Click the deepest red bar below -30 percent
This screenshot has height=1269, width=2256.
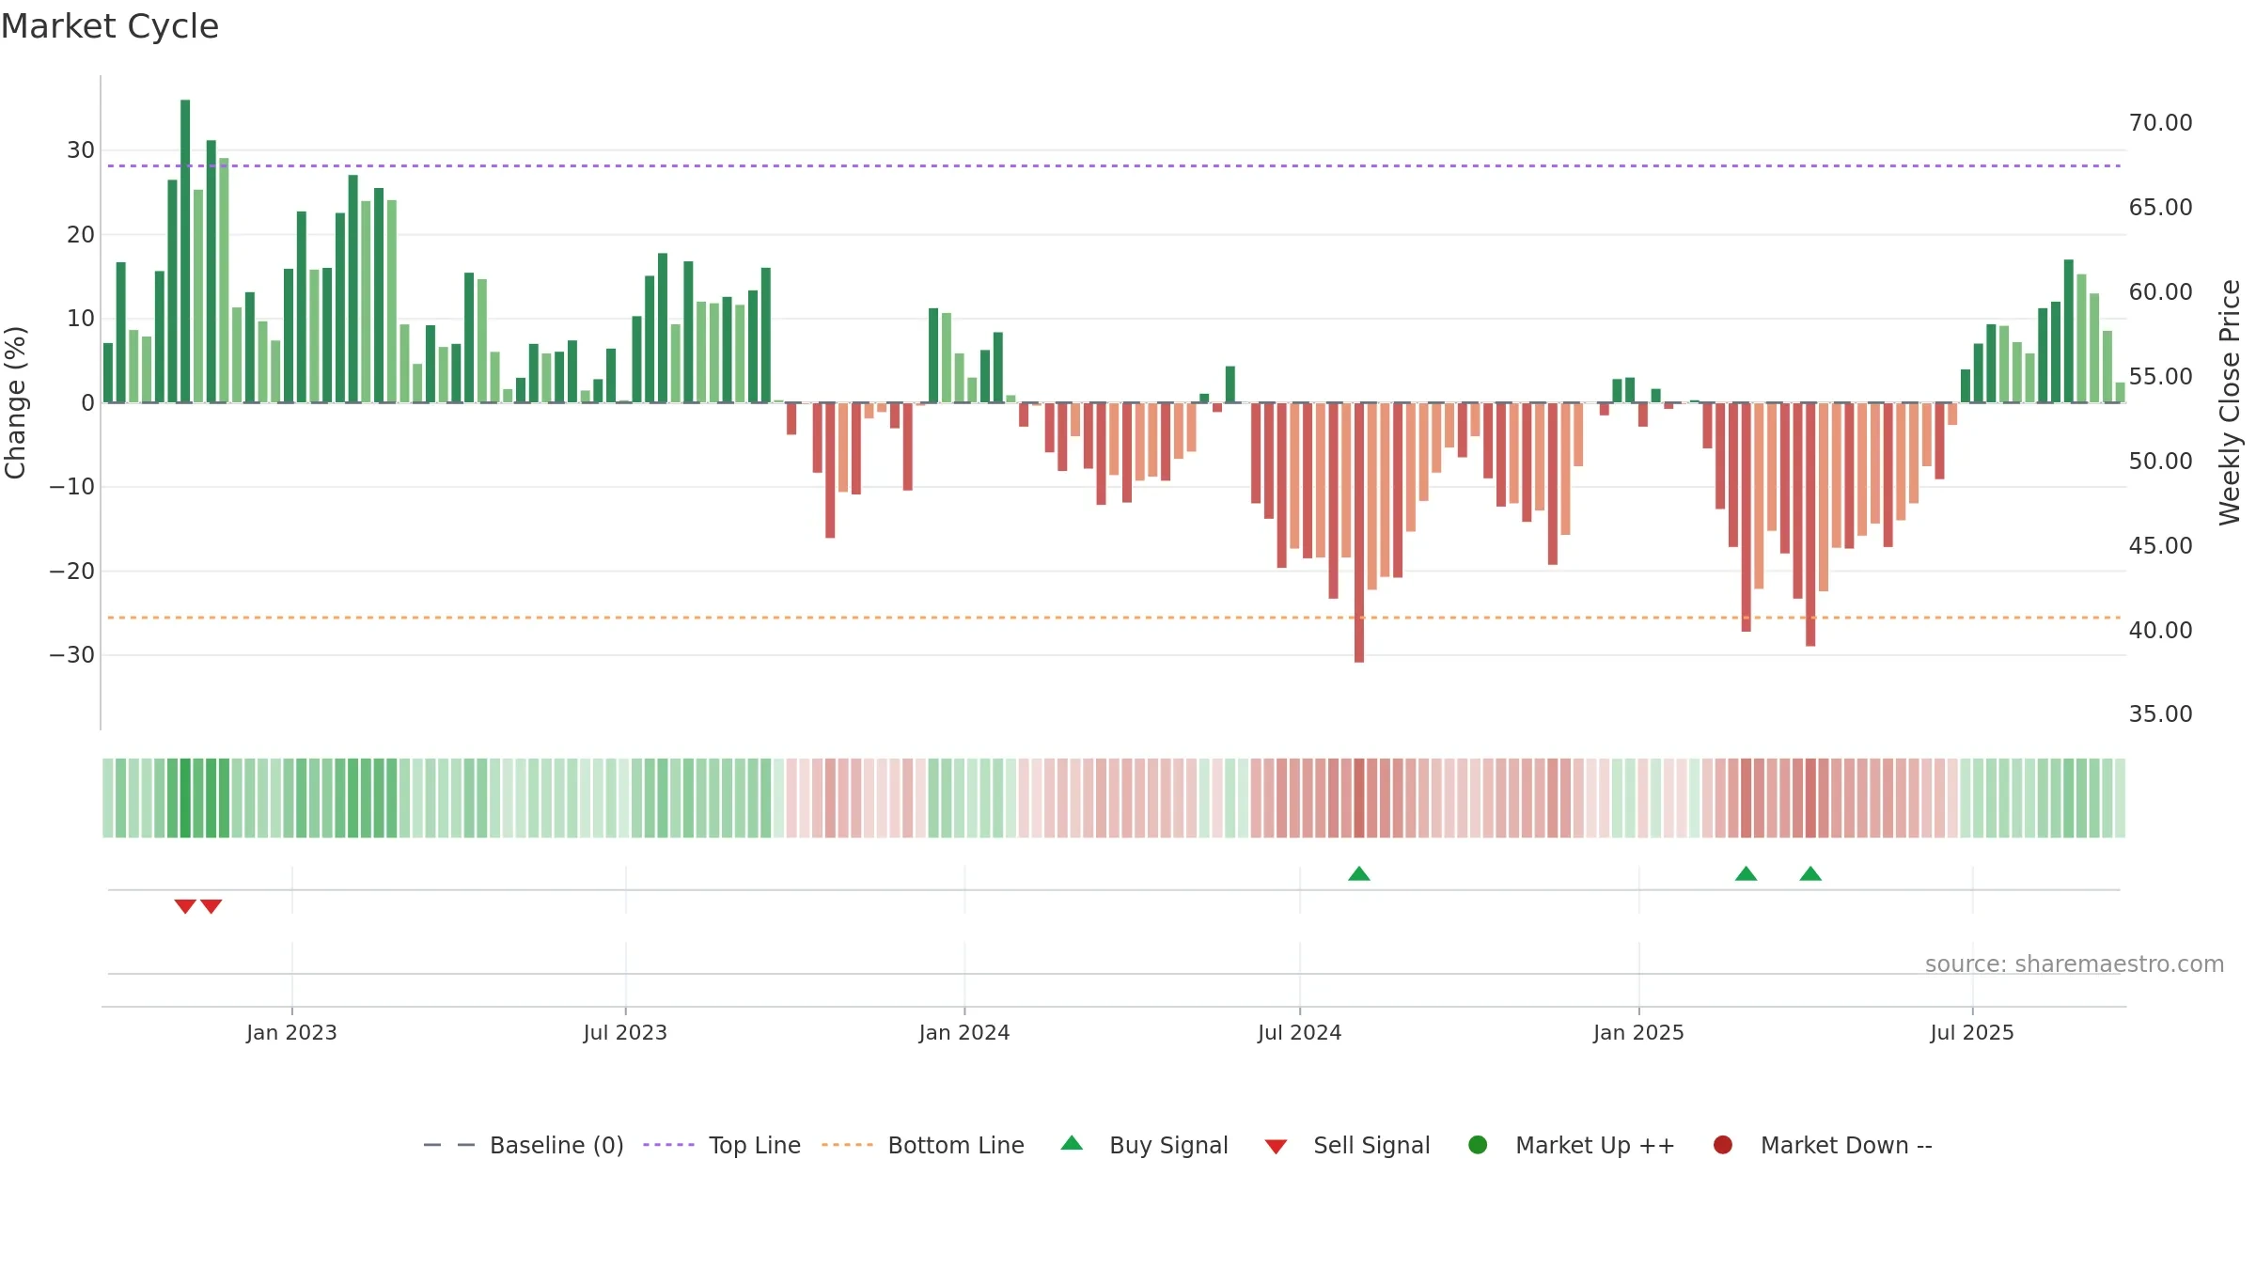click(x=1359, y=532)
